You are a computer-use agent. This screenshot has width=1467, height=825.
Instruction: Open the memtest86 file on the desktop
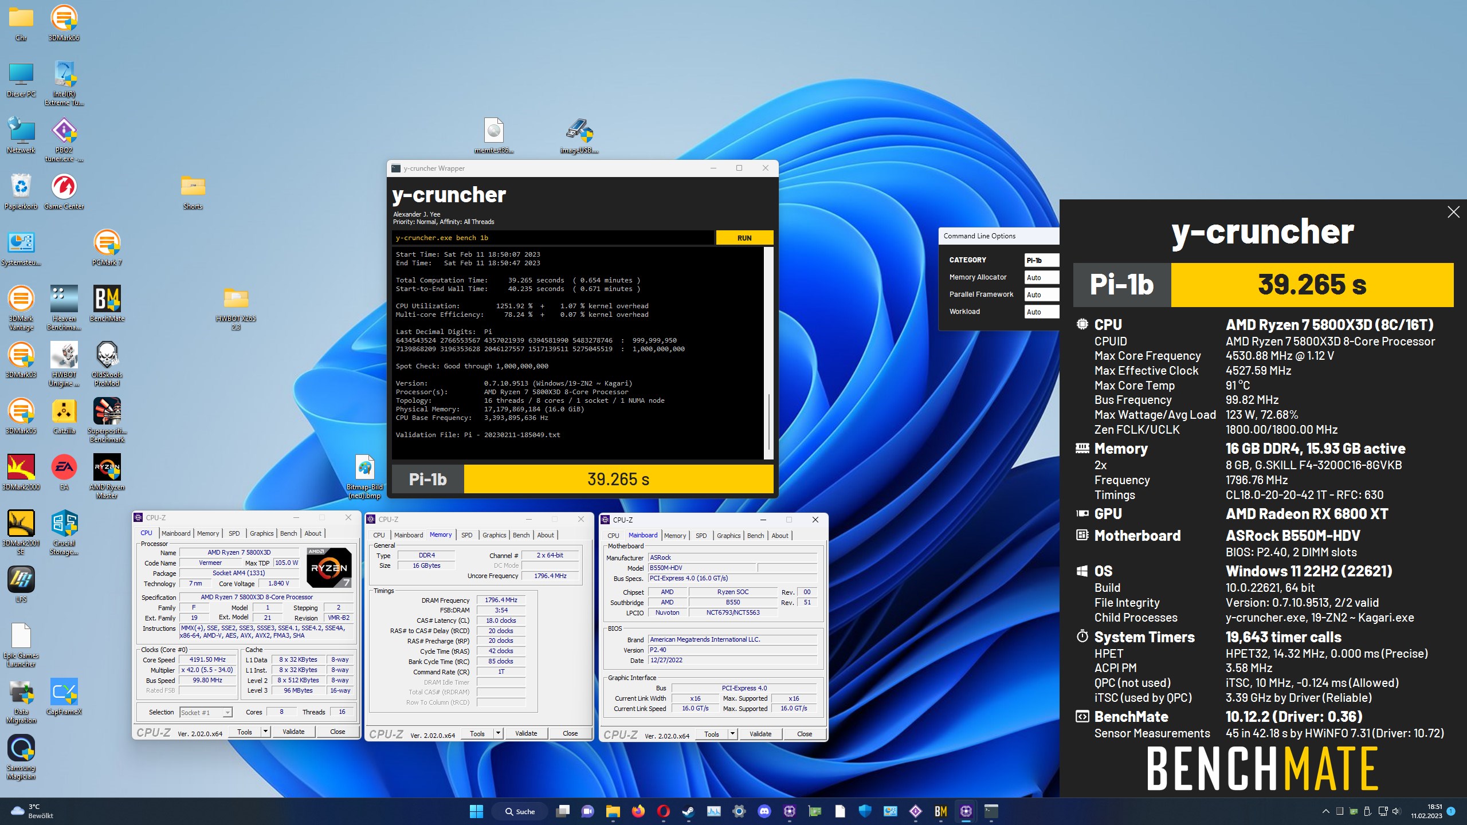(493, 135)
